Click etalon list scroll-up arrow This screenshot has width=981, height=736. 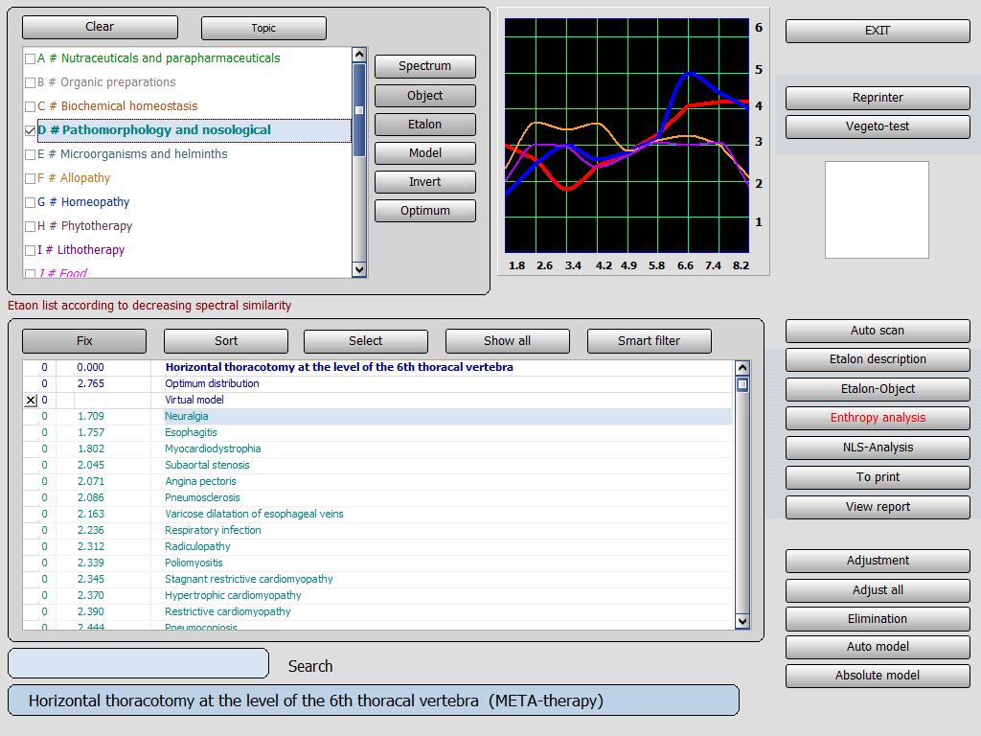point(742,368)
